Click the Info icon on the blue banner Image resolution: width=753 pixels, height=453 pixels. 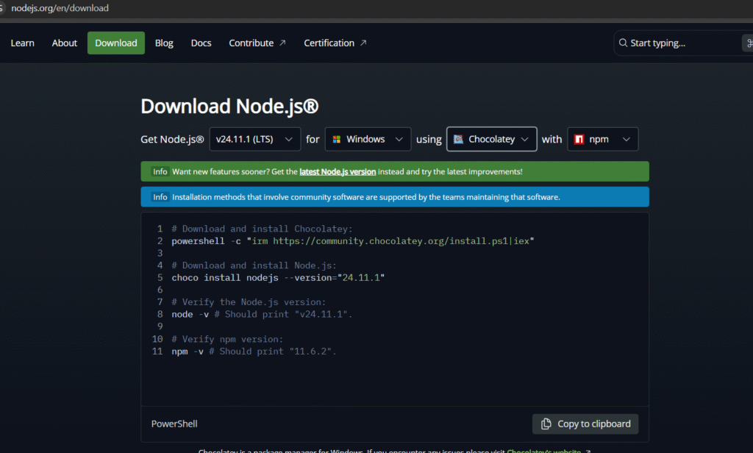click(160, 197)
